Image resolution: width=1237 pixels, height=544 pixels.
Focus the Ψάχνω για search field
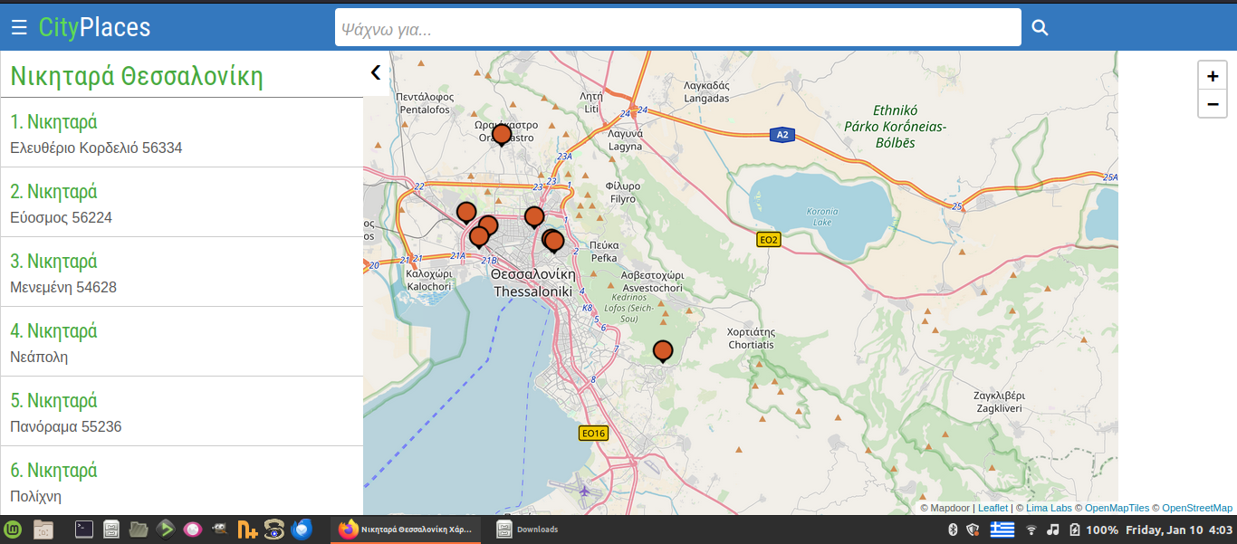pyautogui.click(x=677, y=27)
